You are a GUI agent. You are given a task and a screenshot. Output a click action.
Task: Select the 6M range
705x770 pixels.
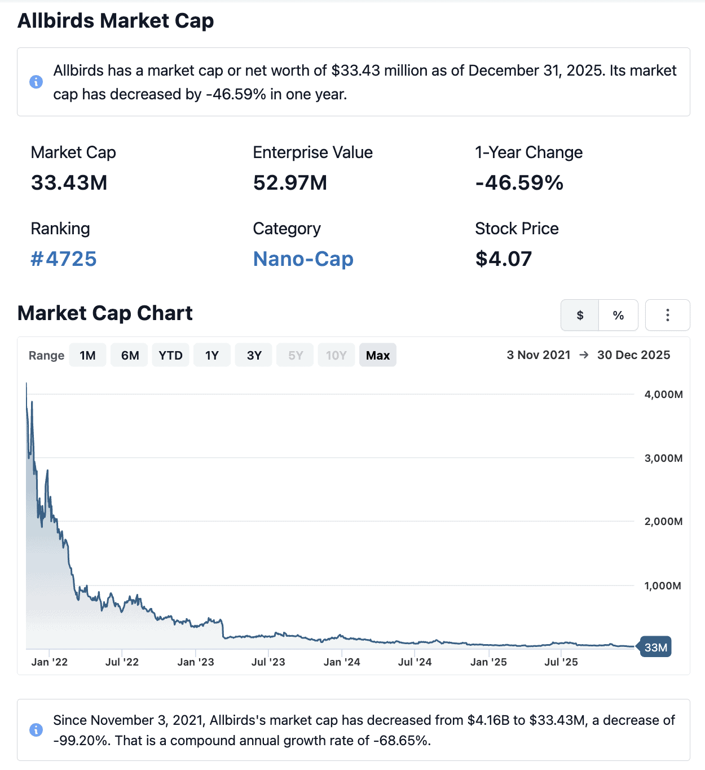coord(130,355)
